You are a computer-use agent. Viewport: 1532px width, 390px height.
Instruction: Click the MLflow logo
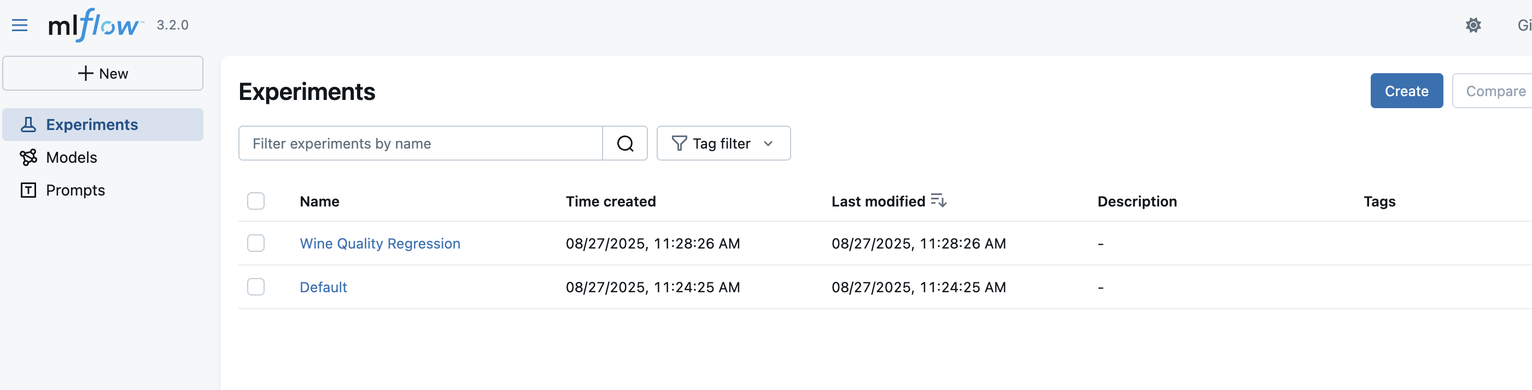pyautogui.click(x=95, y=25)
